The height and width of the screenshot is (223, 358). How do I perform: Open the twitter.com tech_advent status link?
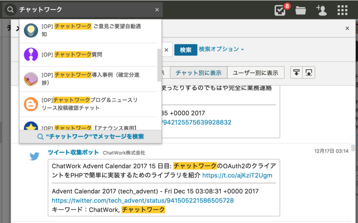coord(143,200)
